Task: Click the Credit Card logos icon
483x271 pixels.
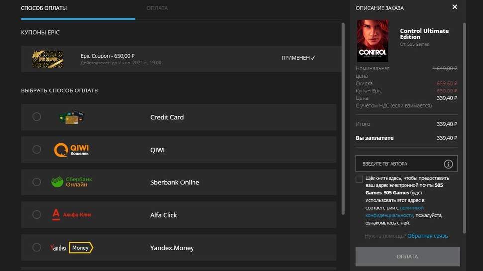Action: click(x=72, y=117)
